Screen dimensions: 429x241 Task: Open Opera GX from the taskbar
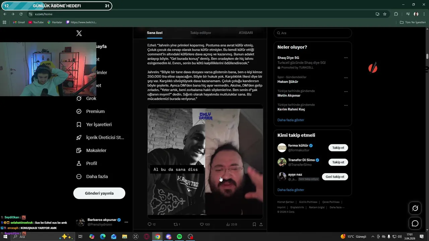(x=146, y=237)
